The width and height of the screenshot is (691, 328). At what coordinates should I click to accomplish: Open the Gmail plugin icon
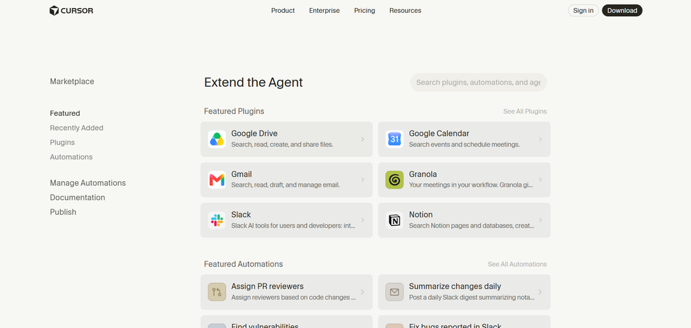tap(217, 180)
